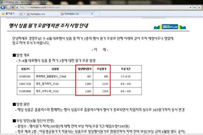The image size is (203, 135).
Task: Click the address bar with cvs.homeplus.co.kr URL
Action: coord(104,7)
